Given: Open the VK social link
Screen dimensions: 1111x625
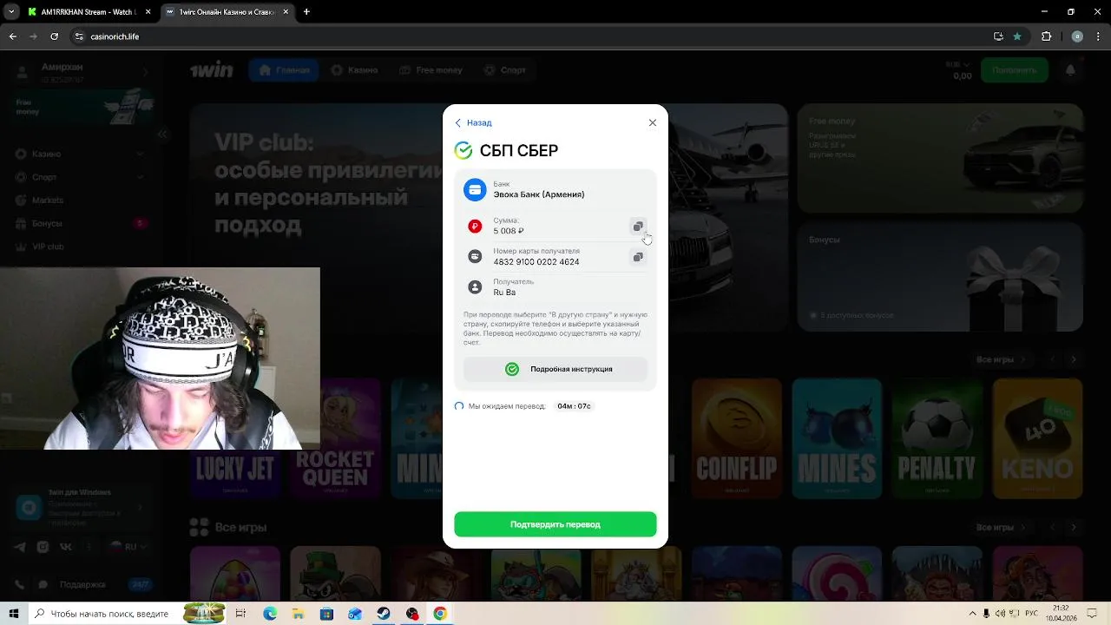Looking at the screenshot, I should tap(65, 547).
